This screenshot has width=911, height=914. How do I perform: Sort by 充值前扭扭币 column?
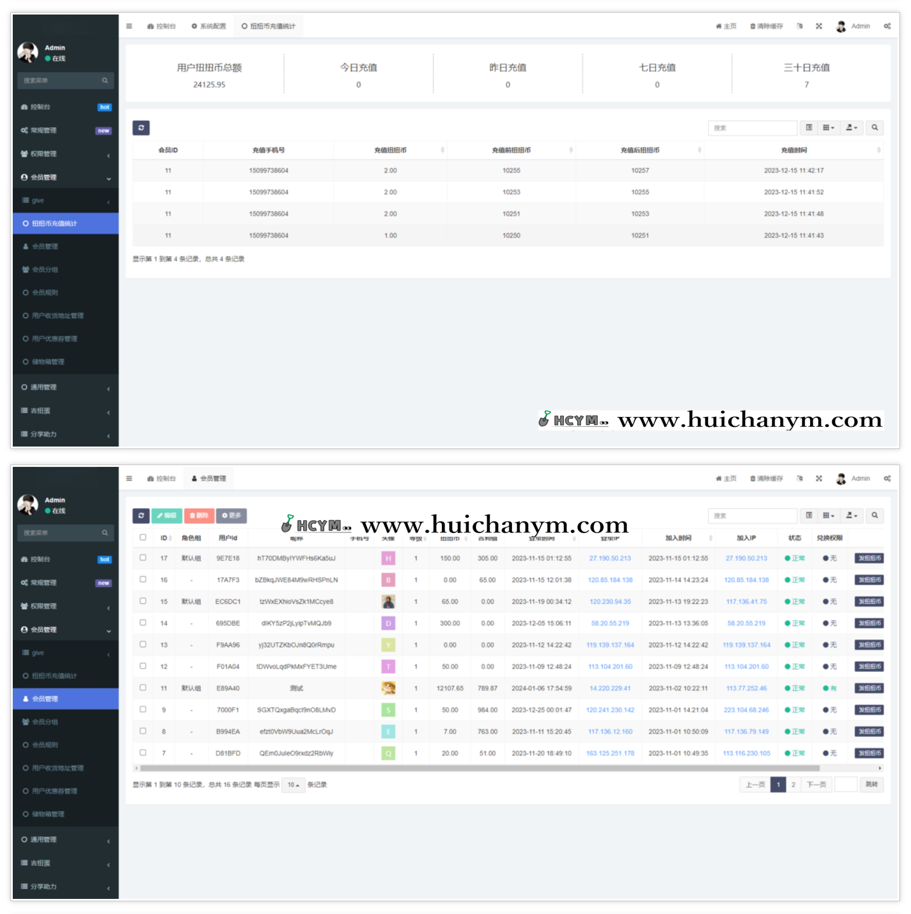(512, 150)
